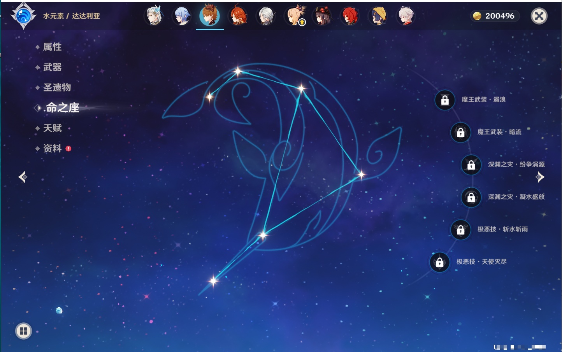Screen dimensions: 562x352
Task: Go to previous character with left arrow
Action: point(23,177)
